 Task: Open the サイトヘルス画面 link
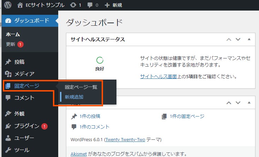click(158, 76)
